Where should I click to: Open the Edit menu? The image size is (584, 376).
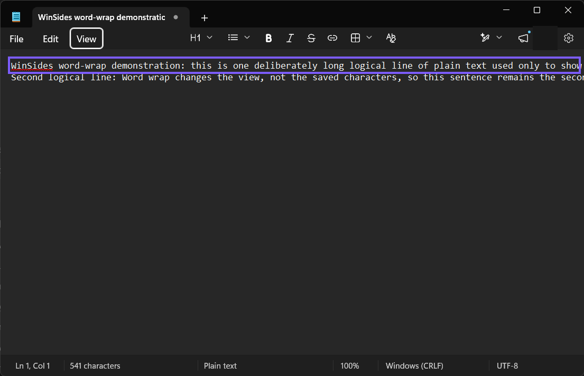coord(50,39)
